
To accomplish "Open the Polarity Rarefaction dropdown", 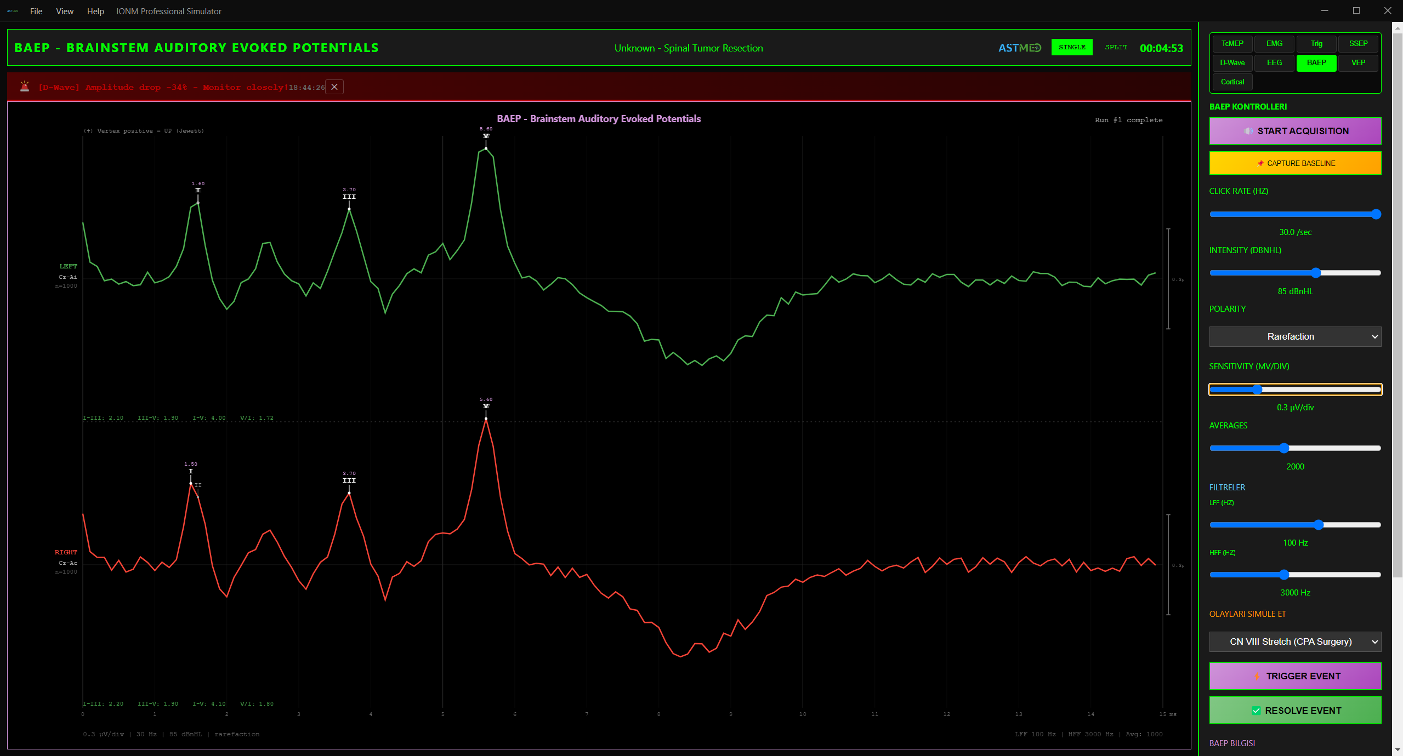I will [1294, 336].
